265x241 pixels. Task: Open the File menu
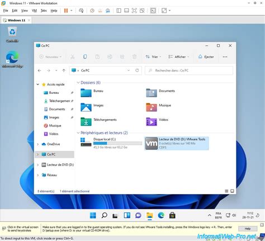(6, 11)
